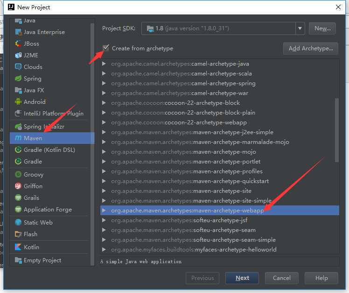This screenshot has width=349, height=293.
Task: Select the Java Enterprise project type
Action: coord(44,32)
